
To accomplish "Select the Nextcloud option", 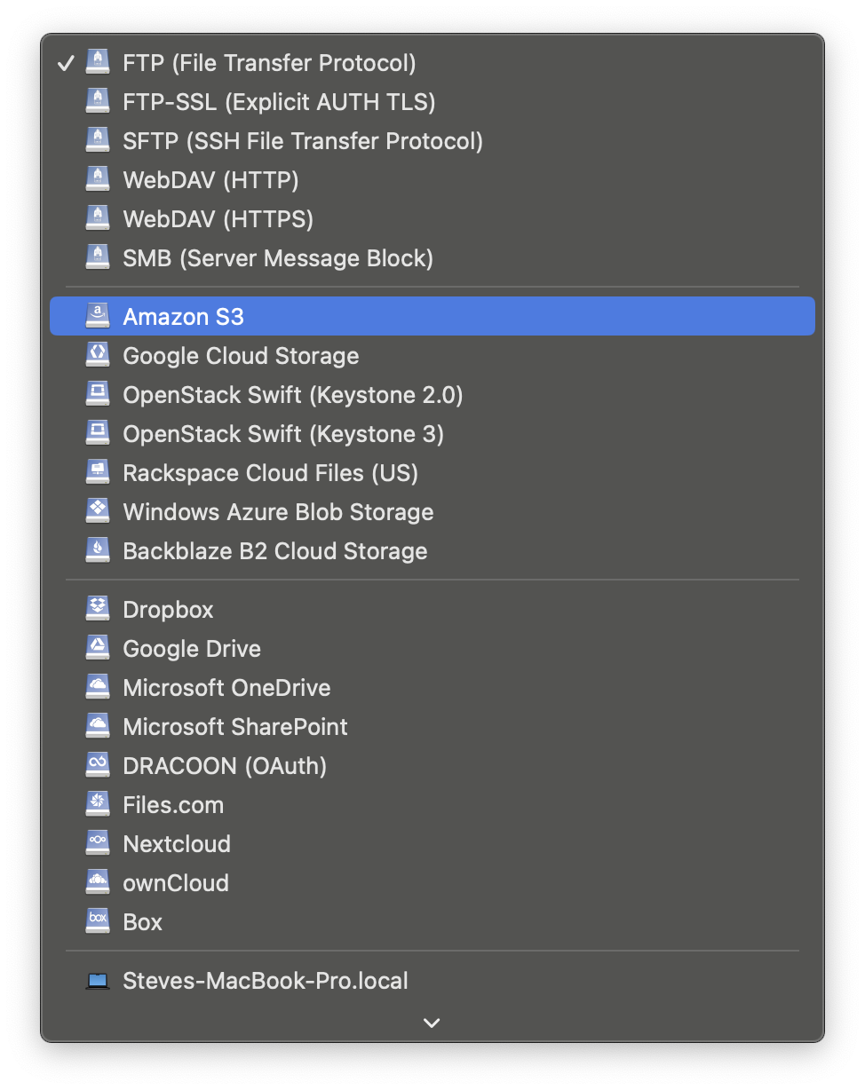I will click(432, 843).
